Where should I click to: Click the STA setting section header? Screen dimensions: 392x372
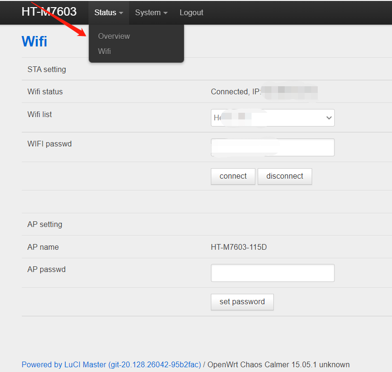coord(47,69)
